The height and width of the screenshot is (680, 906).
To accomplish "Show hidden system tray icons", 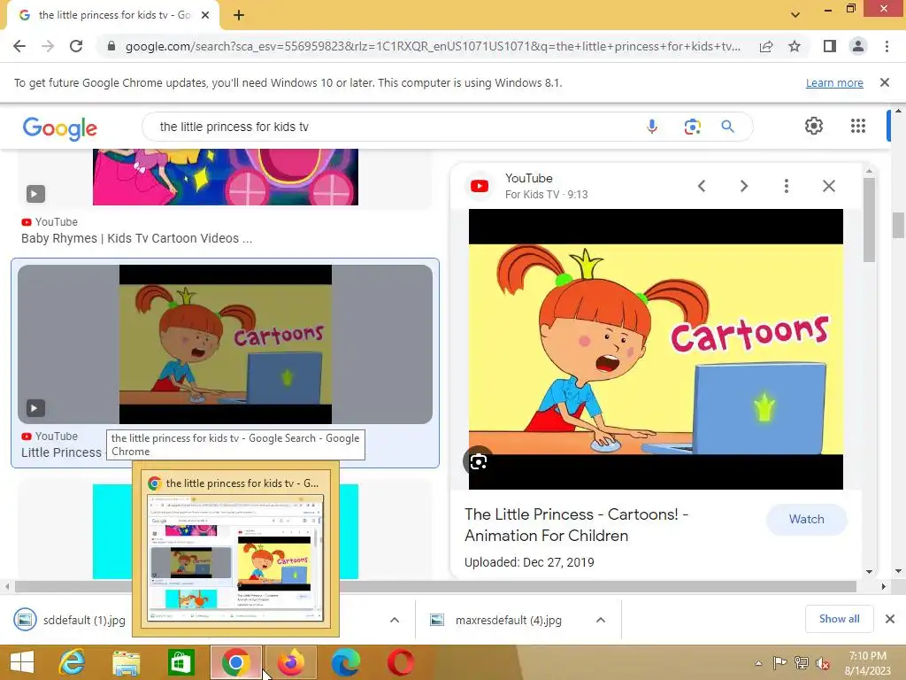I will click(758, 663).
